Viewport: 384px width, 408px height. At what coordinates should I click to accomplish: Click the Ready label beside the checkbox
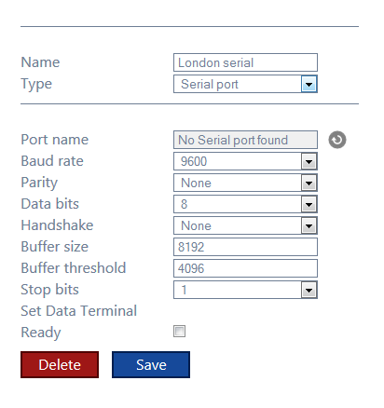41,333
